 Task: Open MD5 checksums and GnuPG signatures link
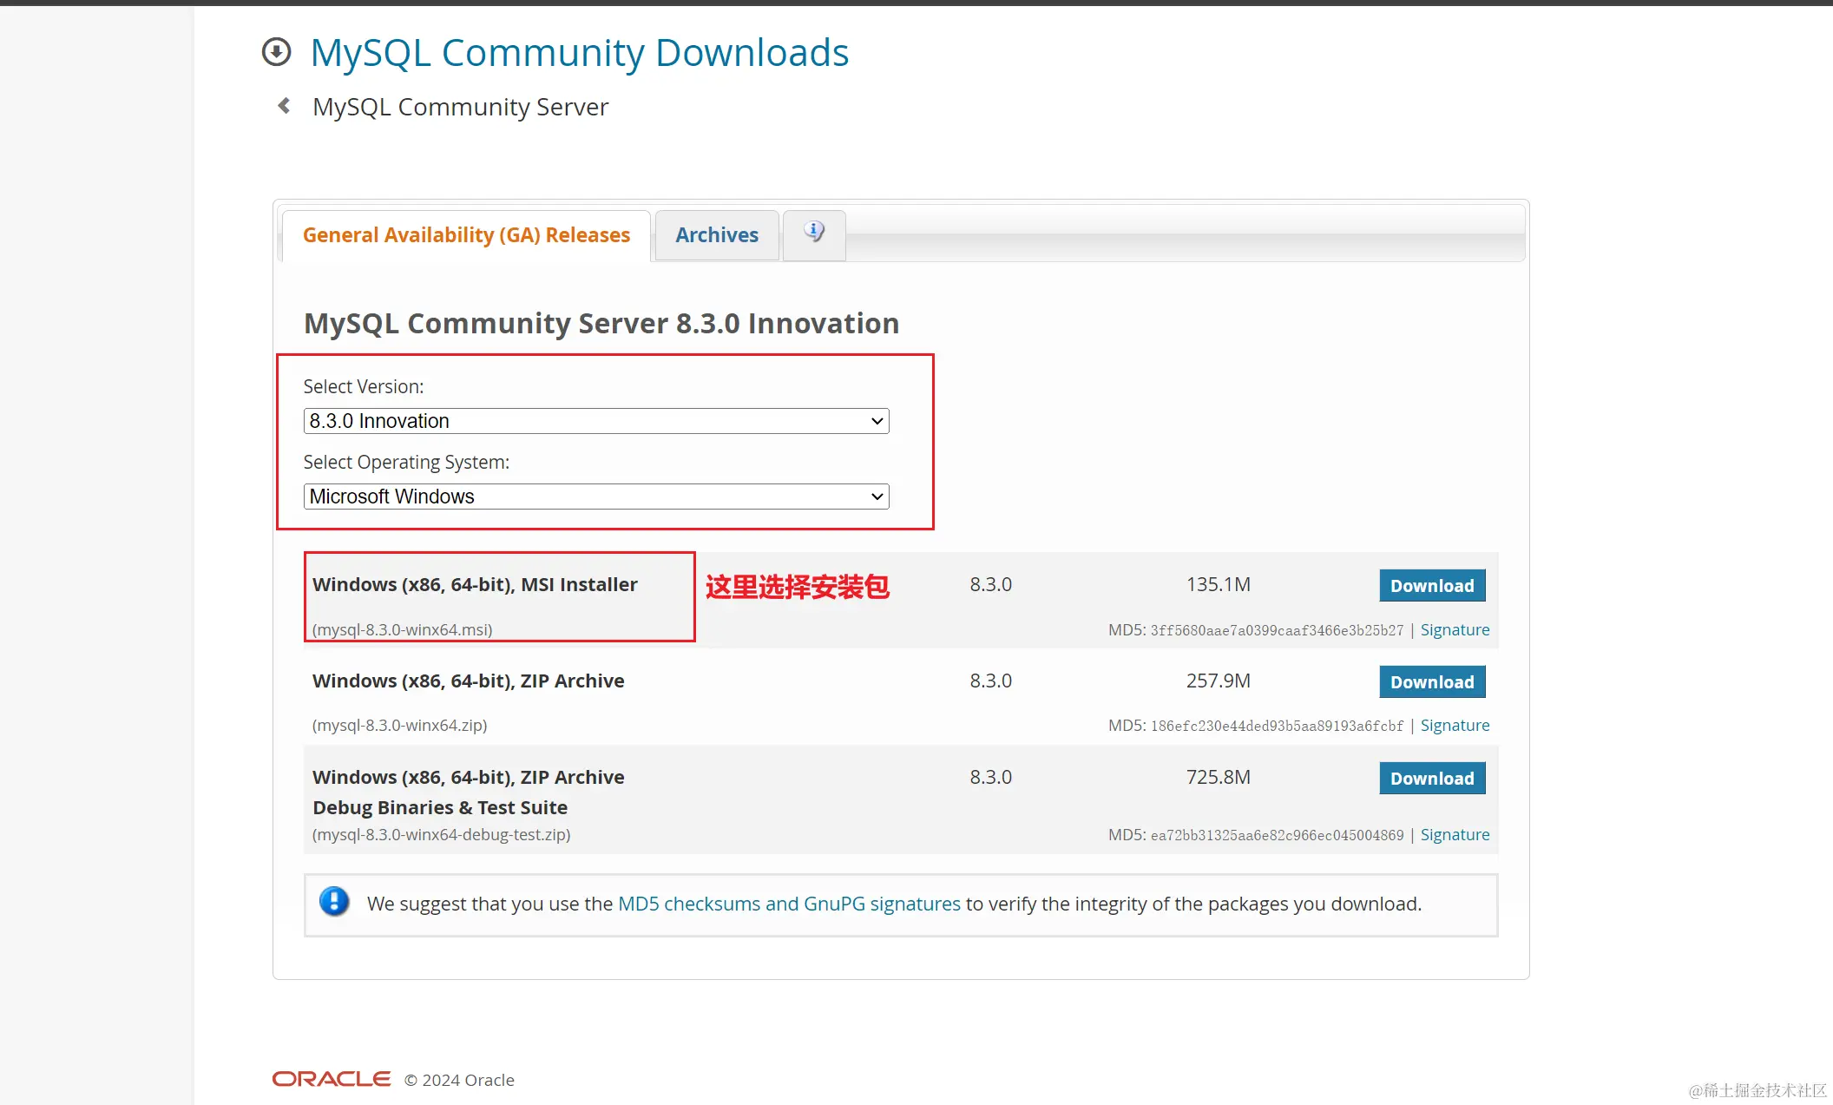(x=789, y=904)
